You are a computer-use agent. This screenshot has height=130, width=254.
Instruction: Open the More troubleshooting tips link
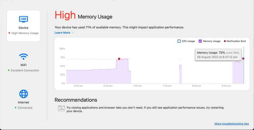pos(232,124)
